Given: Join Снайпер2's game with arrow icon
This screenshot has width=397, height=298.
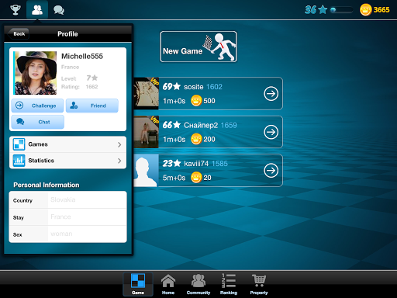Looking at the screenshot, I should 271,132.
